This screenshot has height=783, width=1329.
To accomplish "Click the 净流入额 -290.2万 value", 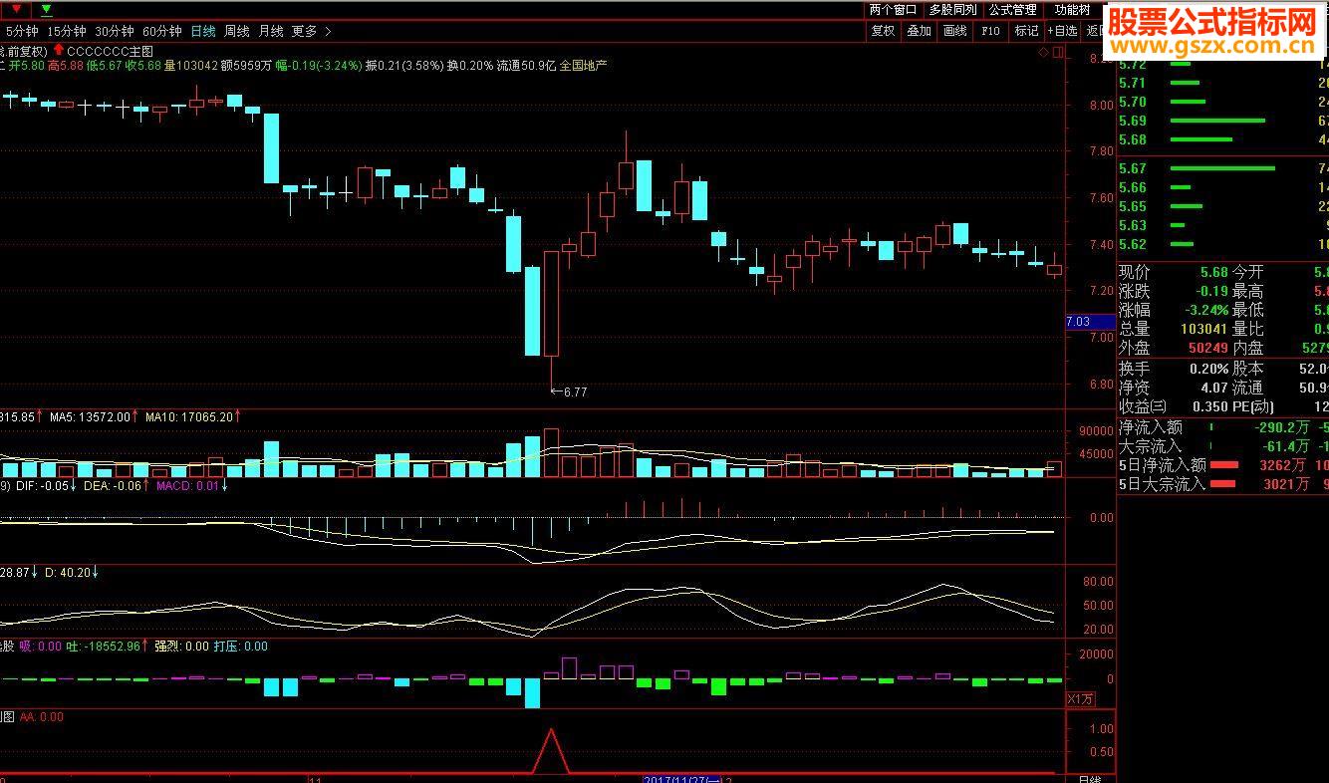I will (1282, 426).
